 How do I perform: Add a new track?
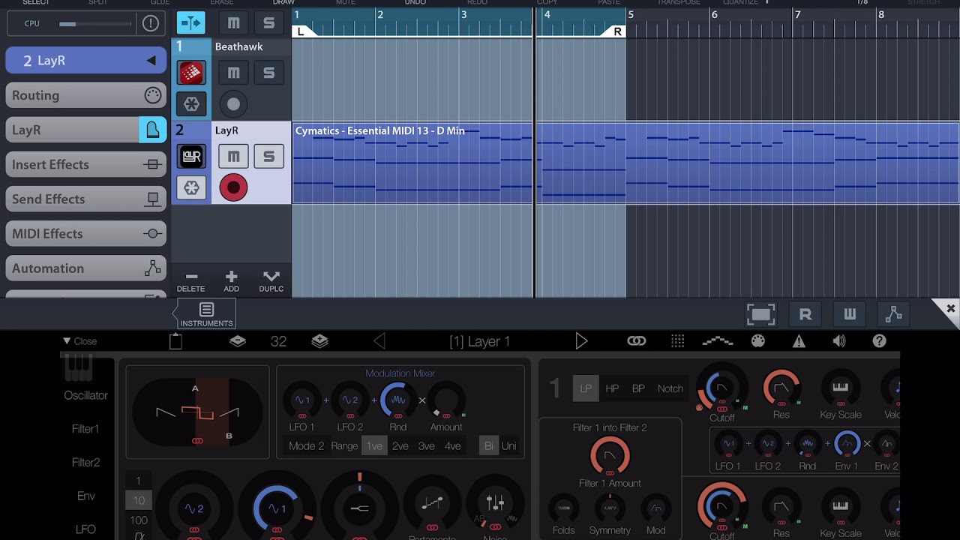pyautogui.click(x=231, y=281)
